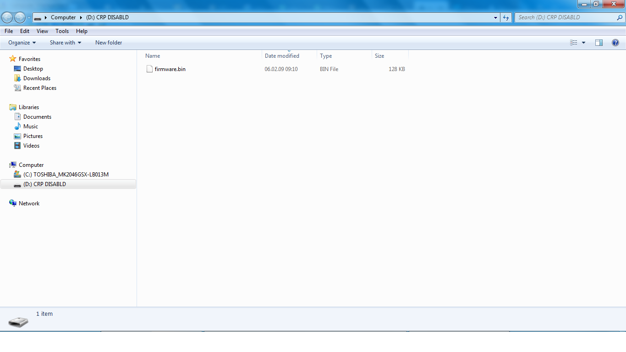626x352 pixels.
Task: Click the '1 item' status text
Action: 44,314
